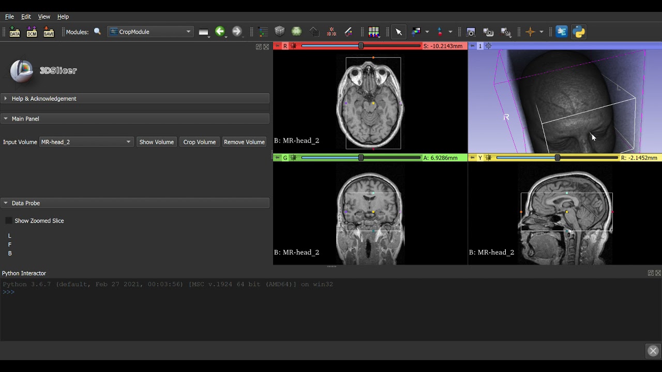
Task: Expand Help & Acknowledgement section
Action: 135,98
